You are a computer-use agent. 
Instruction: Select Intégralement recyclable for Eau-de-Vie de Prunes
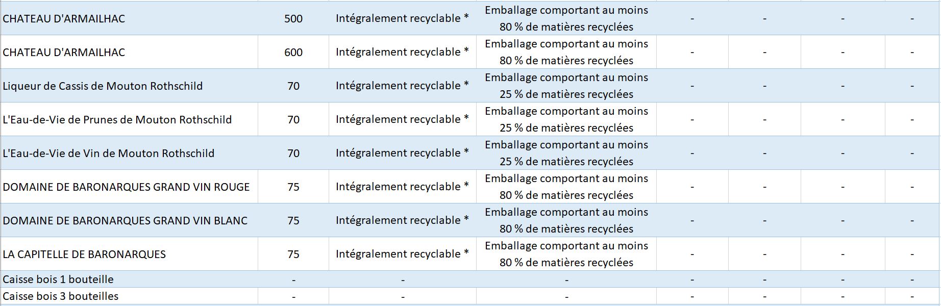[x=403, y=119]
